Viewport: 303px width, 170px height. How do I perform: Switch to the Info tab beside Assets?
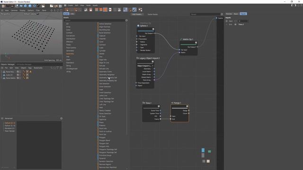click(x=72, y=14)
